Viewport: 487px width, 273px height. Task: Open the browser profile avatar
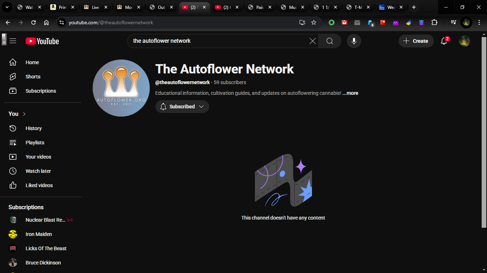click(466, 22)
